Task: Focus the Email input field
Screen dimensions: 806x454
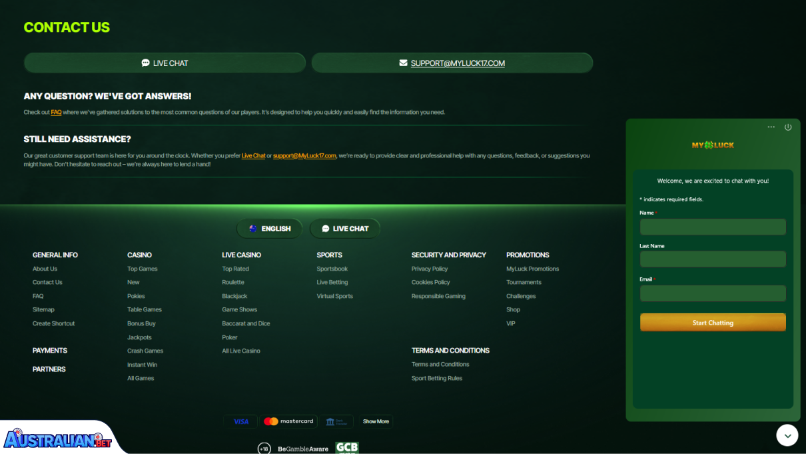Action: click(x=713, y=293)
